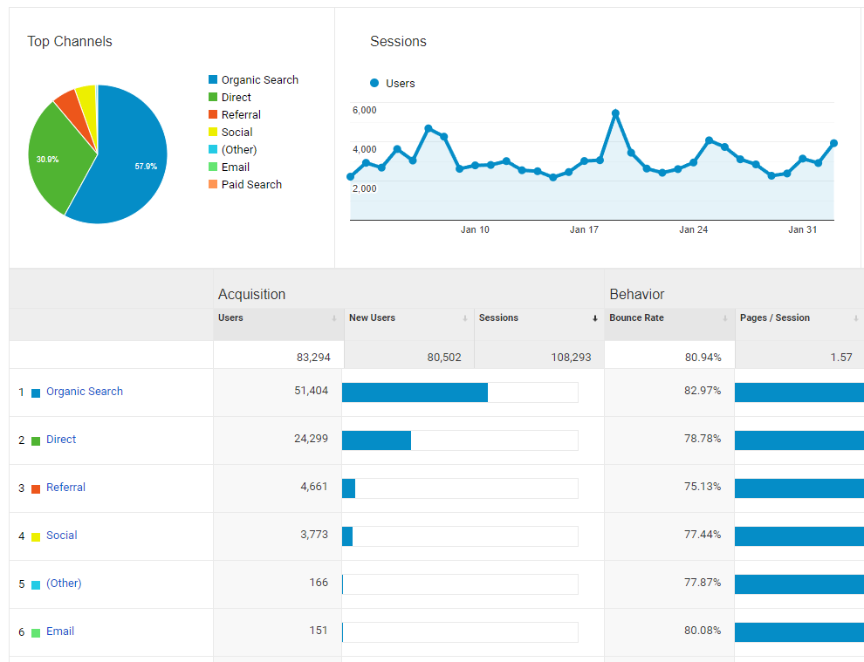
Task: Sort by Pages / Session arrow
Action: pyautogui.click(x=855, y=319)
